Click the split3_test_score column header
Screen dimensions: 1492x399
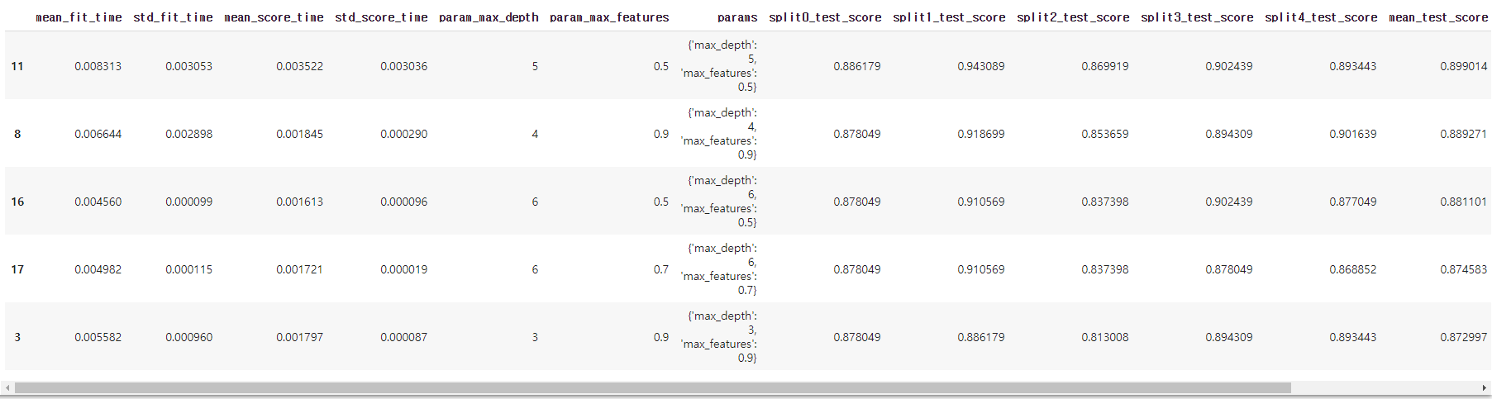pos(1197,17)
